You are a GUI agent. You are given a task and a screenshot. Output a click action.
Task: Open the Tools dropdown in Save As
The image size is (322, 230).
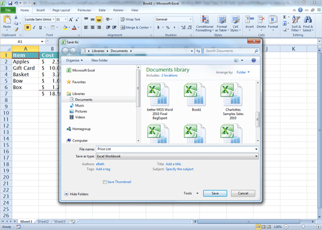click(191, 194)
